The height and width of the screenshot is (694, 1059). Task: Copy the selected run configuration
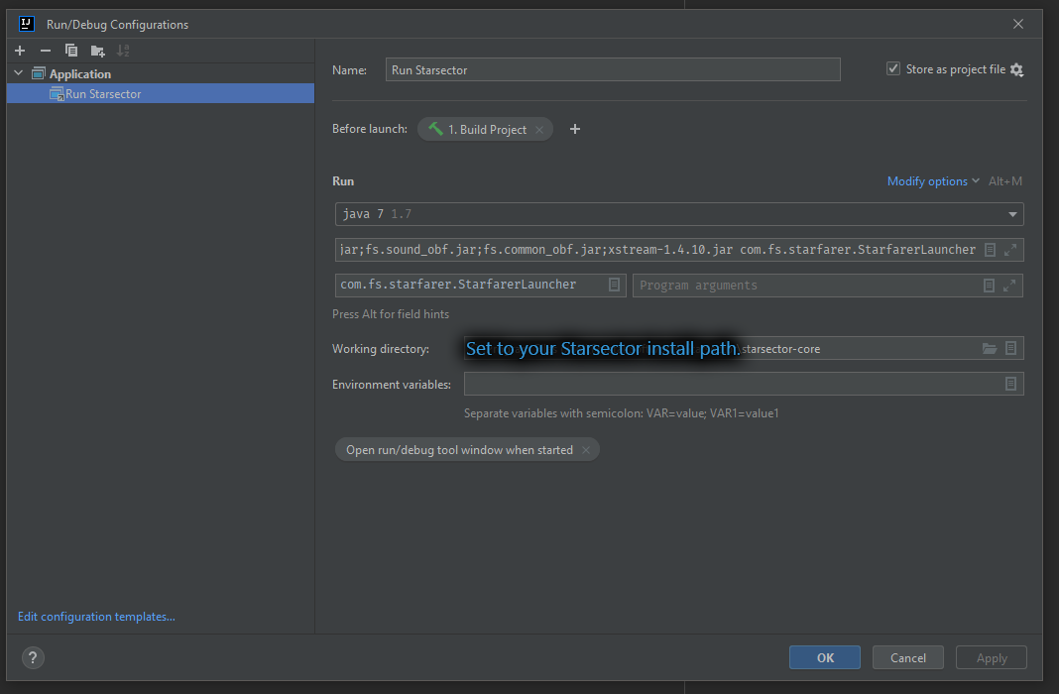pos(71,51)
